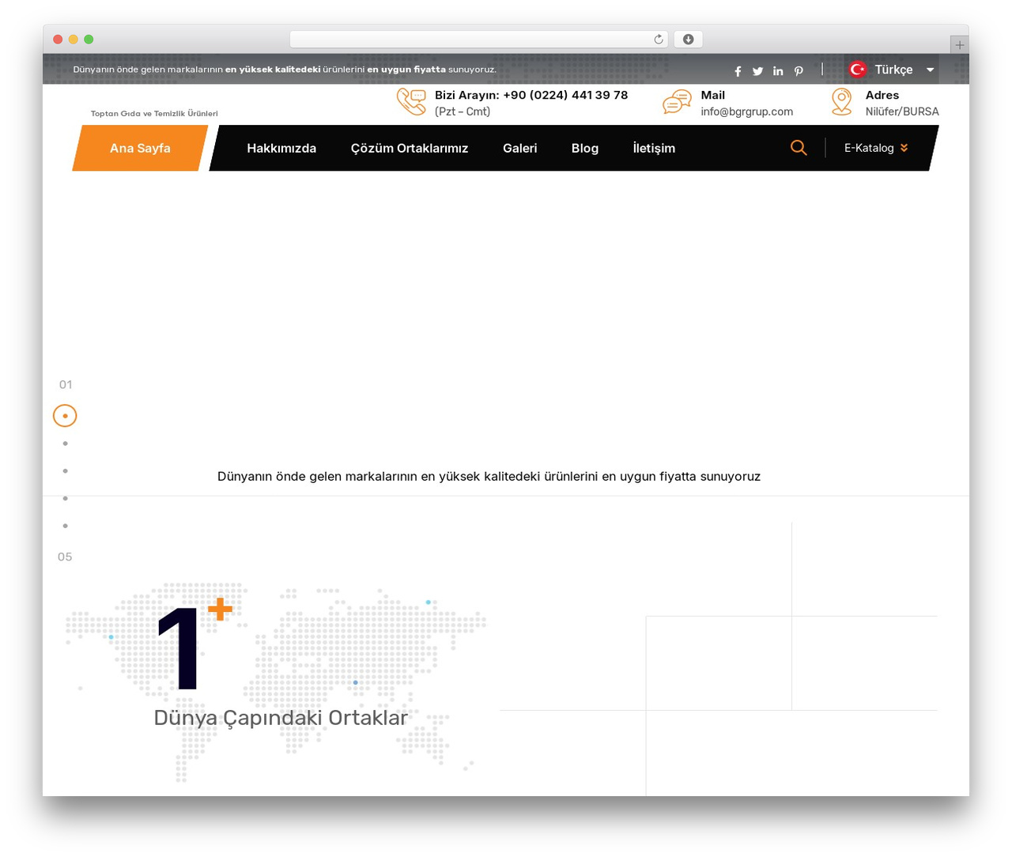Viewport: 1012px width, 857px height.
Task: Click the orange search magnifier icon
Action: click(x=799, y=148)
